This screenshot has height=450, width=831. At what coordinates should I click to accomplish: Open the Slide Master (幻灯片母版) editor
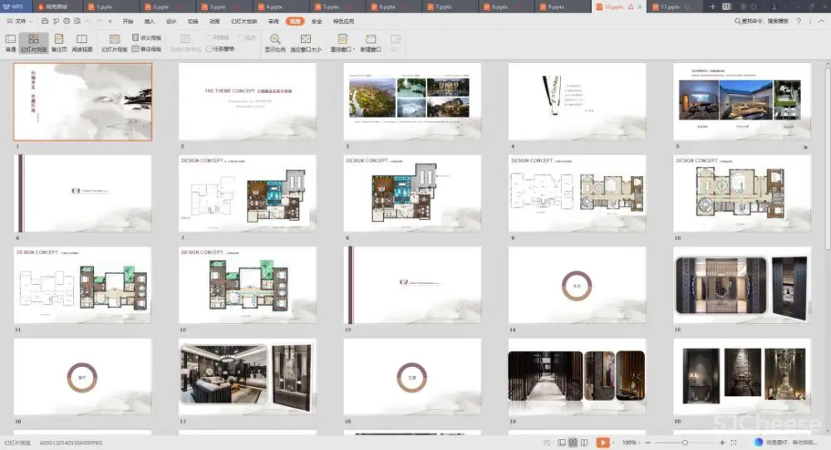[x=115, y=42]
